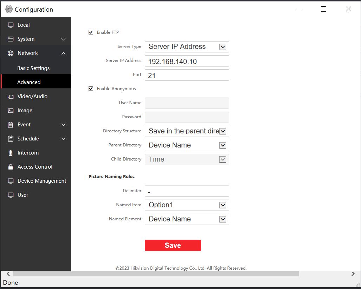Screen dimensions: 361x289
Task: Click the Network globe icon
Action: pos(11,53)
